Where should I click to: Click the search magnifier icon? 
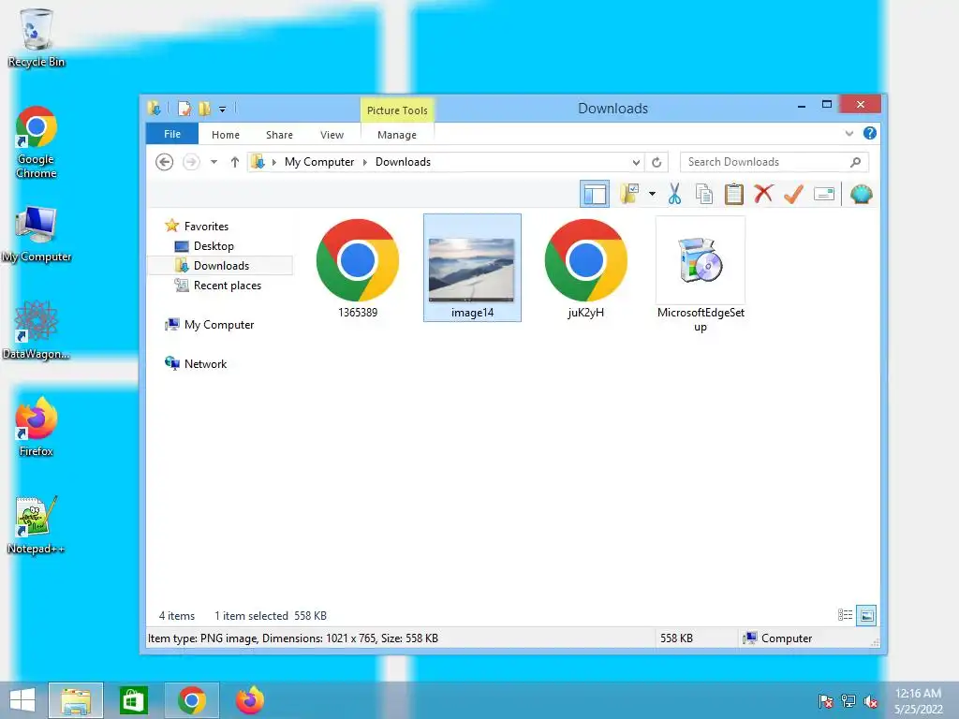click(x=856, y=162)
